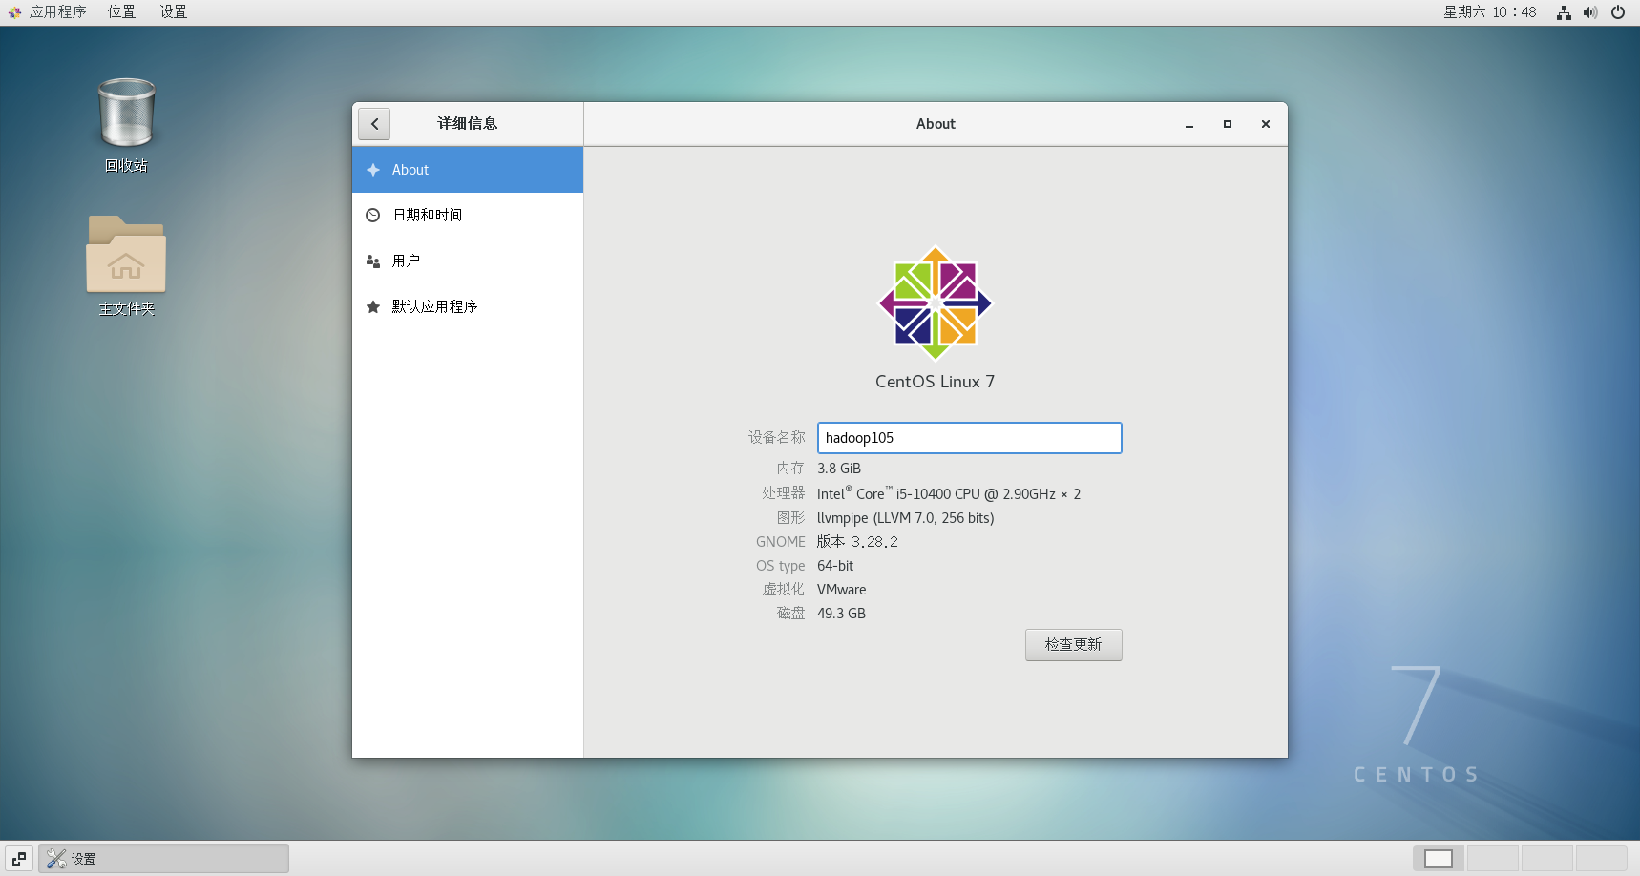This screenshot has height=876, width=1640.
Task: Select About in the sidebar
Action: 468,170
